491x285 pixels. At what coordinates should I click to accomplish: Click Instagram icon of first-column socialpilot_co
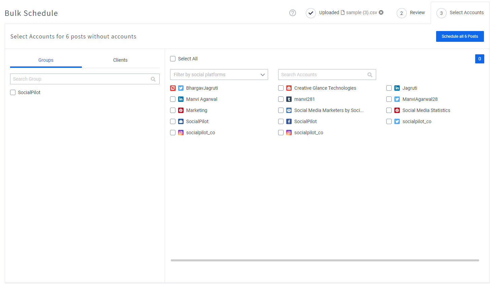point(181,133)
